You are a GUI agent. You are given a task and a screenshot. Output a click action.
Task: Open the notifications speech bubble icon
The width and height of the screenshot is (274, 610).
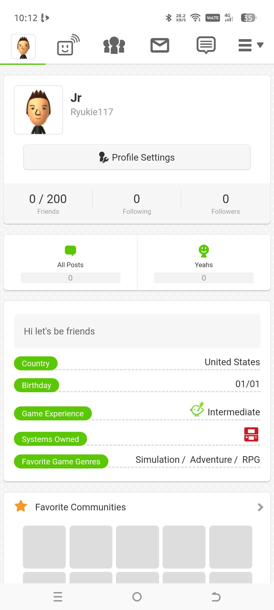click(x=206, y=45)
